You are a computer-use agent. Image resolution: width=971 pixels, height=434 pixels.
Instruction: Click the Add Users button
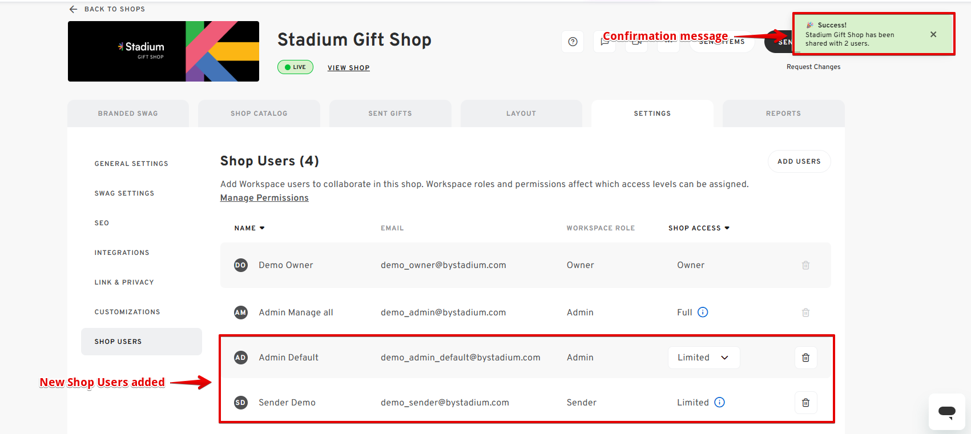[799, 161]
